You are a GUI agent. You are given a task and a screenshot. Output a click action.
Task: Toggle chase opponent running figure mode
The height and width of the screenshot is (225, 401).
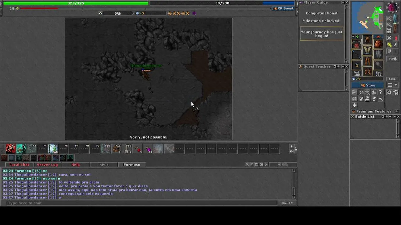pos(396,45)
